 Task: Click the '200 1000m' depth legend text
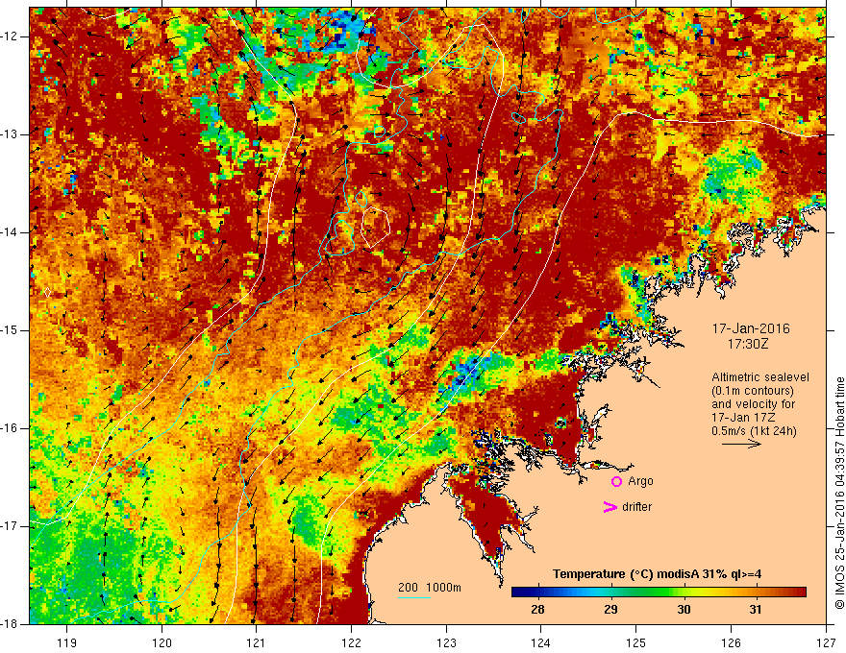click(x=430, y=588)
